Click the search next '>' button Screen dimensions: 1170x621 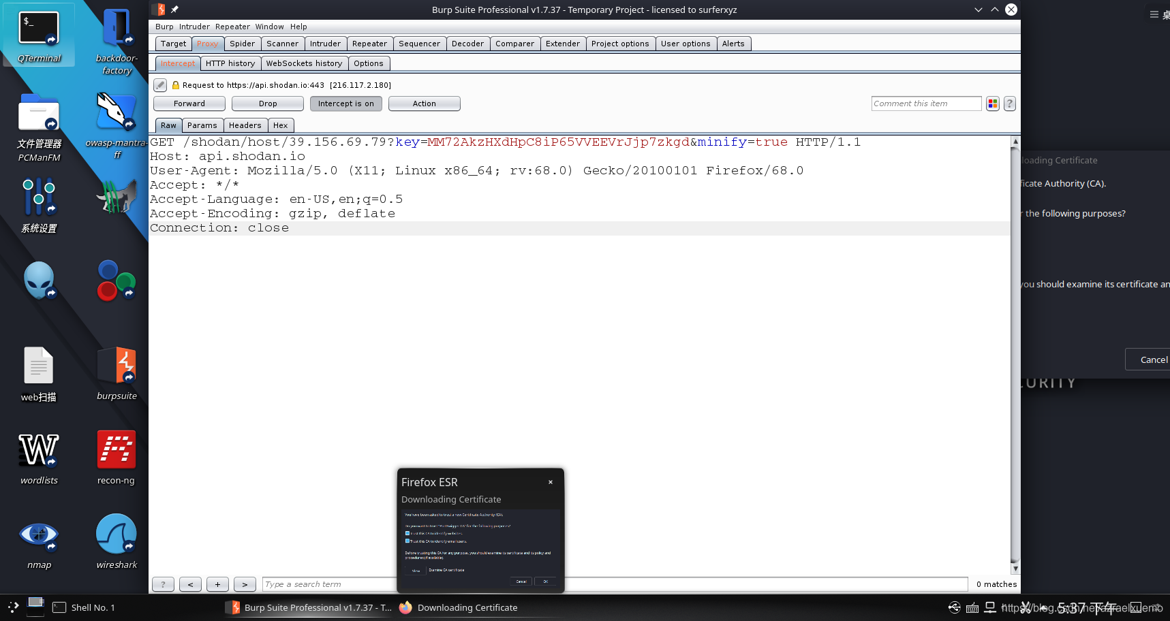[245, 584]
